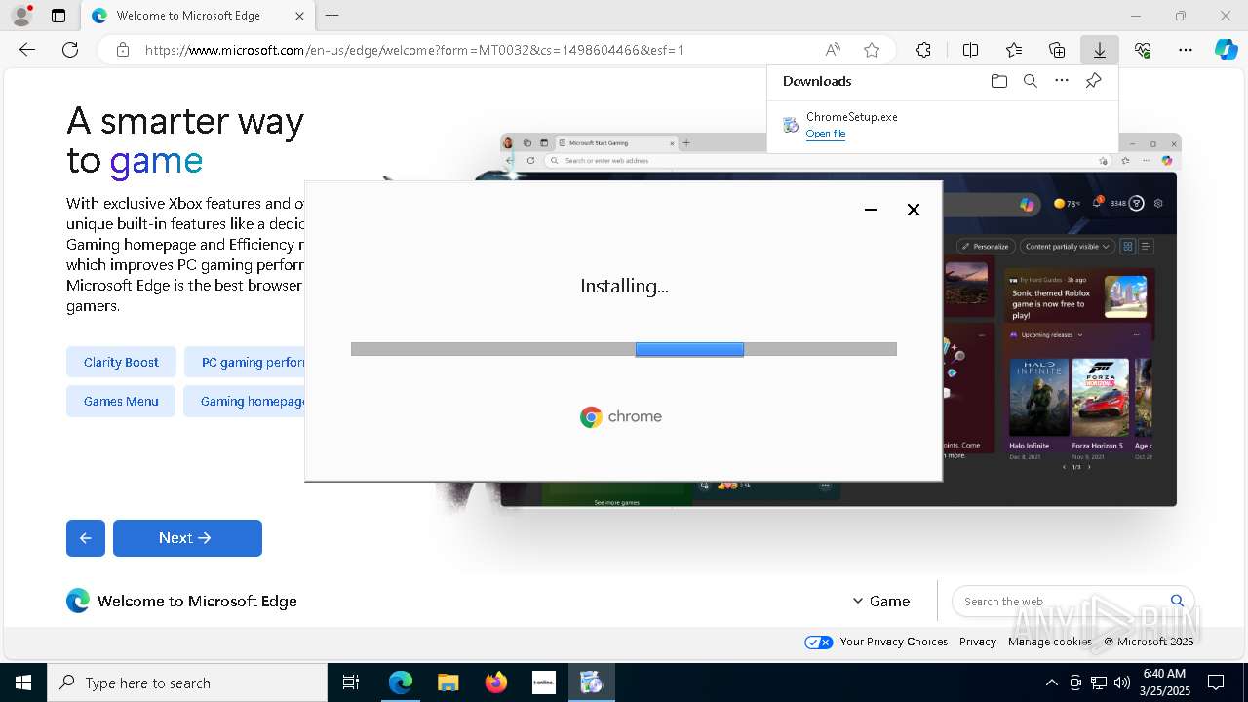This screenshot has width=1248, height=702.
Task: Open more options in Downloads panel
Action: tap(1062, 81)
